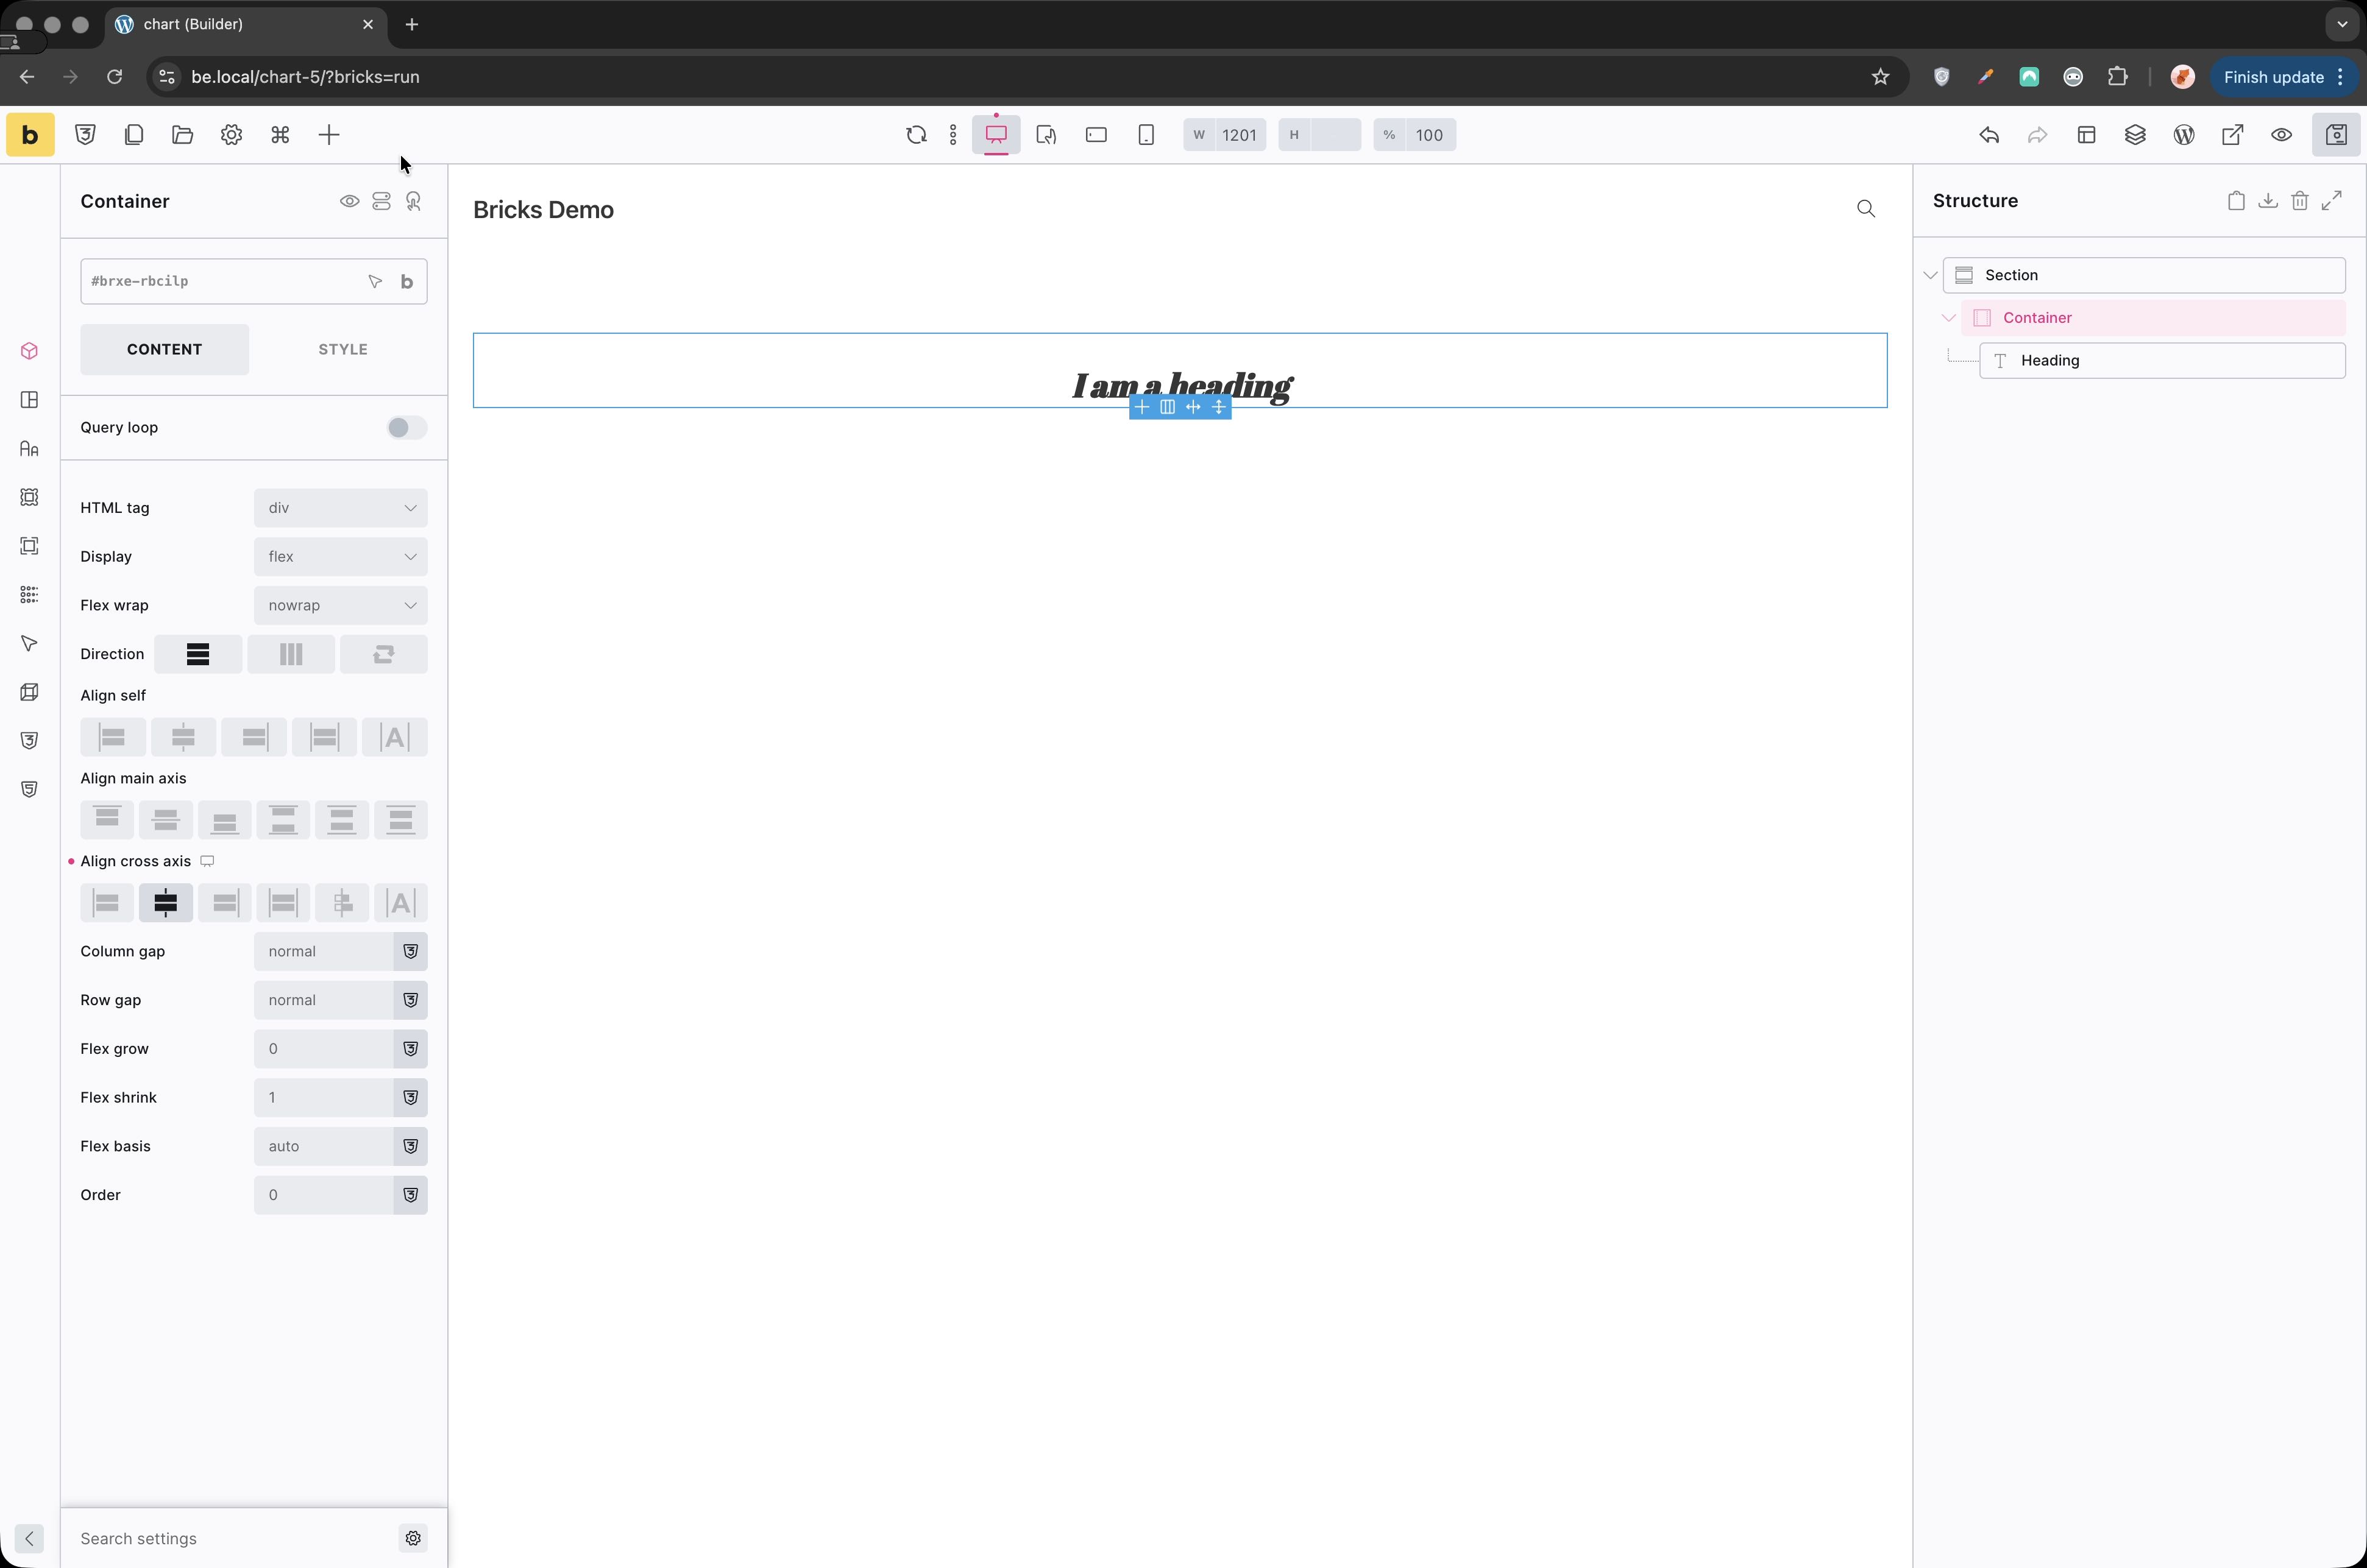Collapse the Section tree chevron
This screenshot has height=1568, width=2367.
click(x=1931, y=275)
